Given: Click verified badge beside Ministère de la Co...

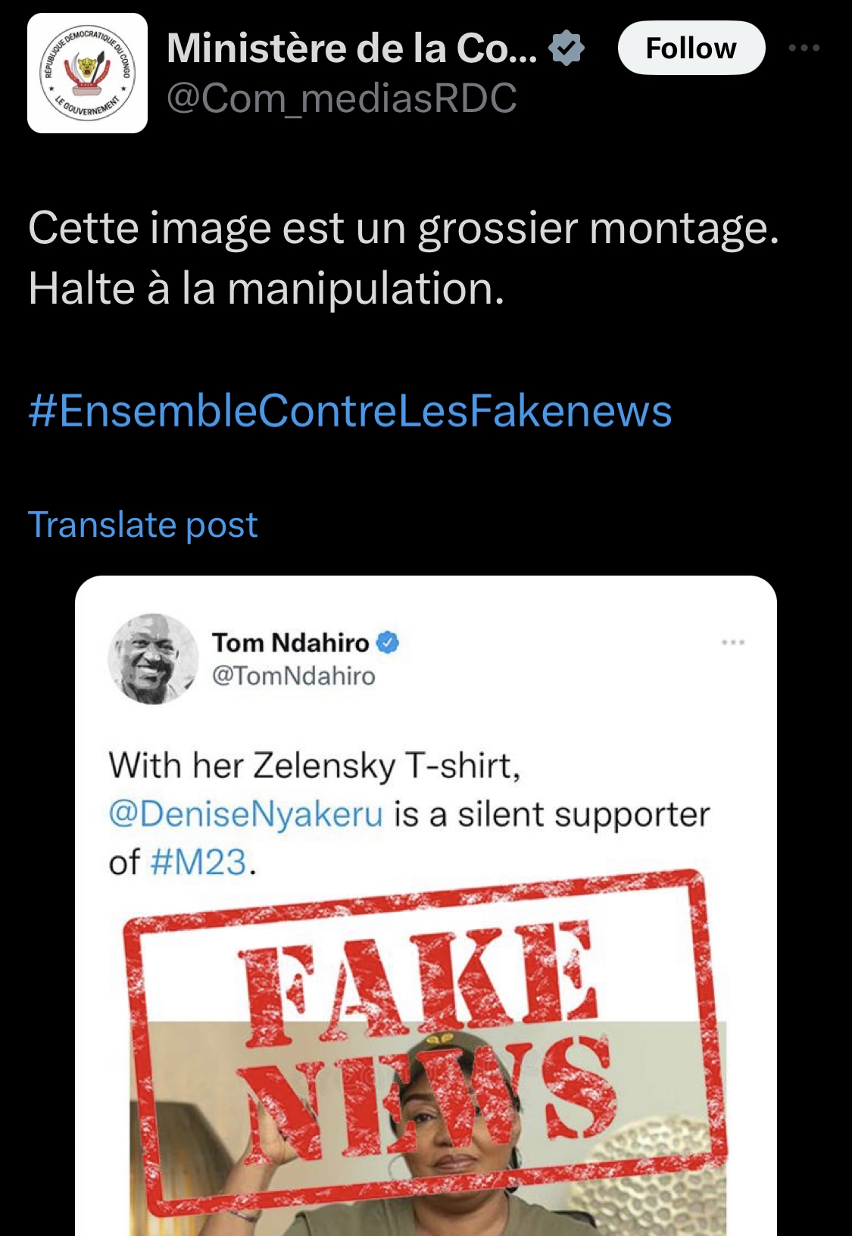Looking at the screenshot, I should click(x=566, y=48).
